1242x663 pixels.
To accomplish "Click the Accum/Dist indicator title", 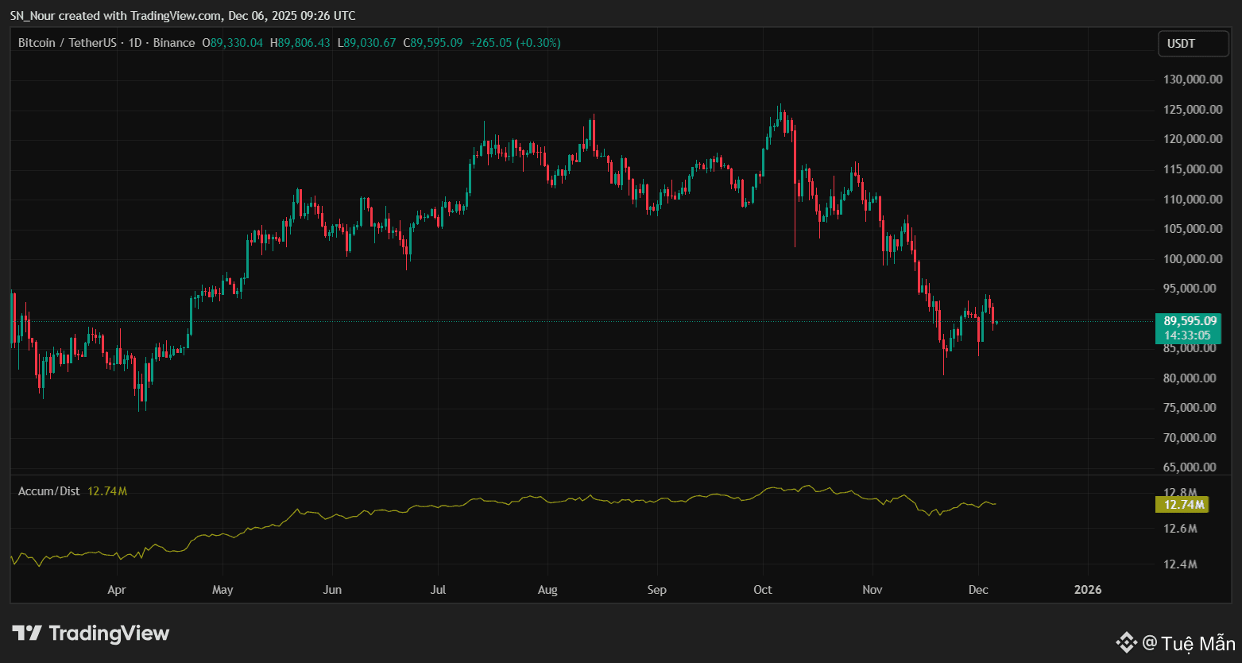I will pyautogui.click(x=49, y=491).
